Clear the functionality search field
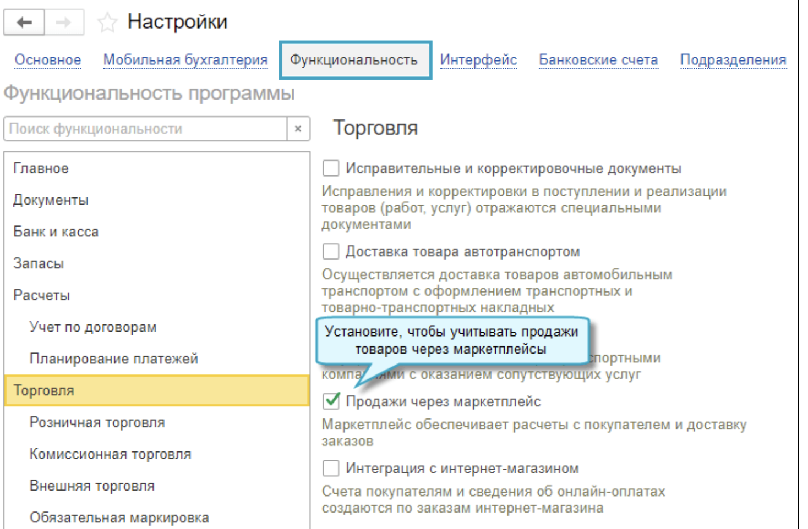The image size is (808, 529). (298, 129)
